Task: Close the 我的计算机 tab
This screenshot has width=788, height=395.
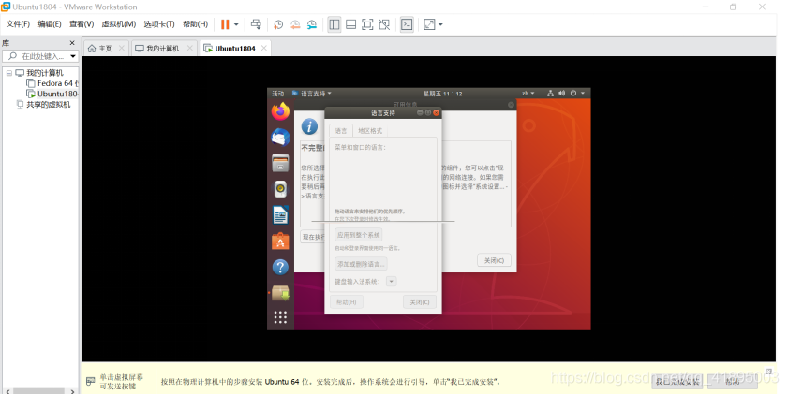Action: 189,48
